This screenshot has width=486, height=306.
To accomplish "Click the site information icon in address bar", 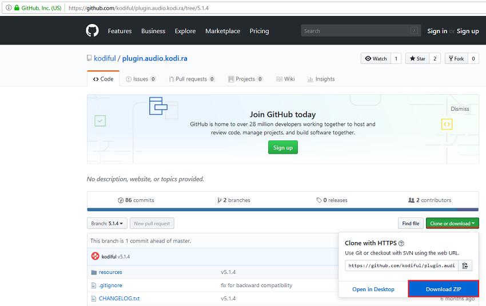I will point(9,8).
